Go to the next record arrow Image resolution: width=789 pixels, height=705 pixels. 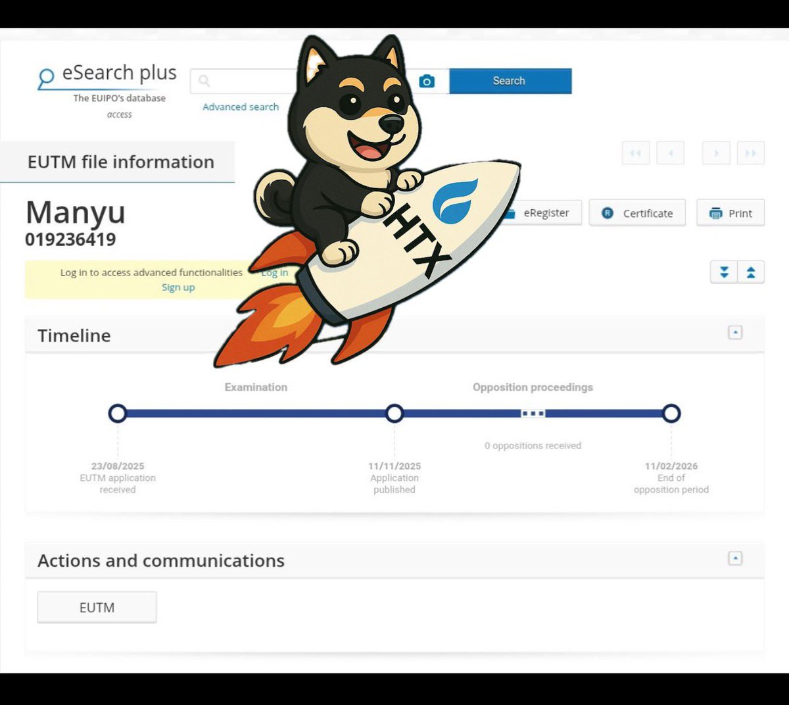tap(717, 153)
